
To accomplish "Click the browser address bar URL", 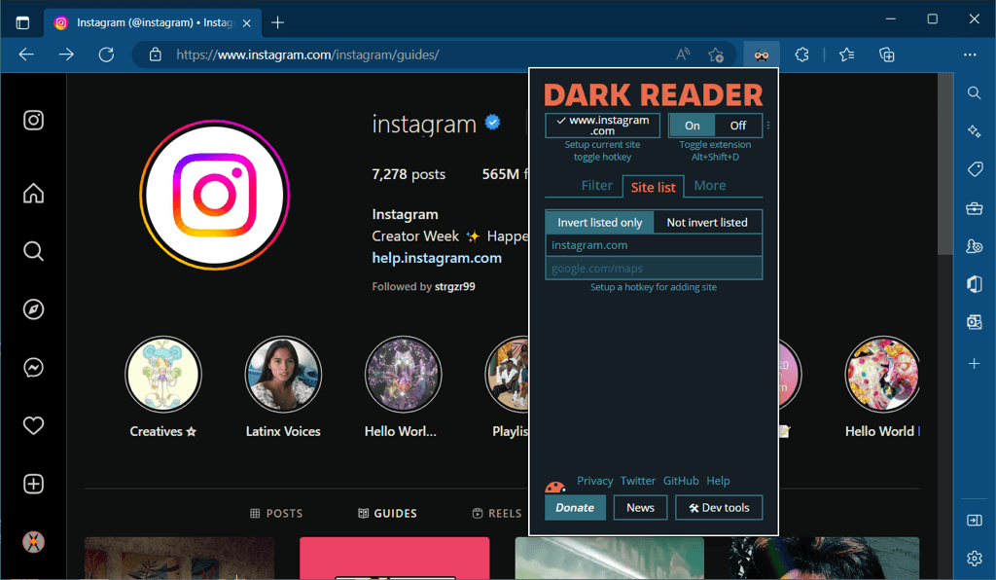I will [x=307, y=55].
